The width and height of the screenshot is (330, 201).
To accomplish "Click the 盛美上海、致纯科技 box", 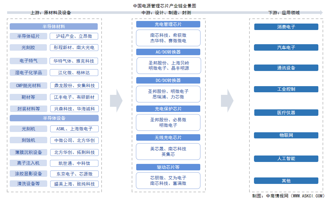I will 74,184.
